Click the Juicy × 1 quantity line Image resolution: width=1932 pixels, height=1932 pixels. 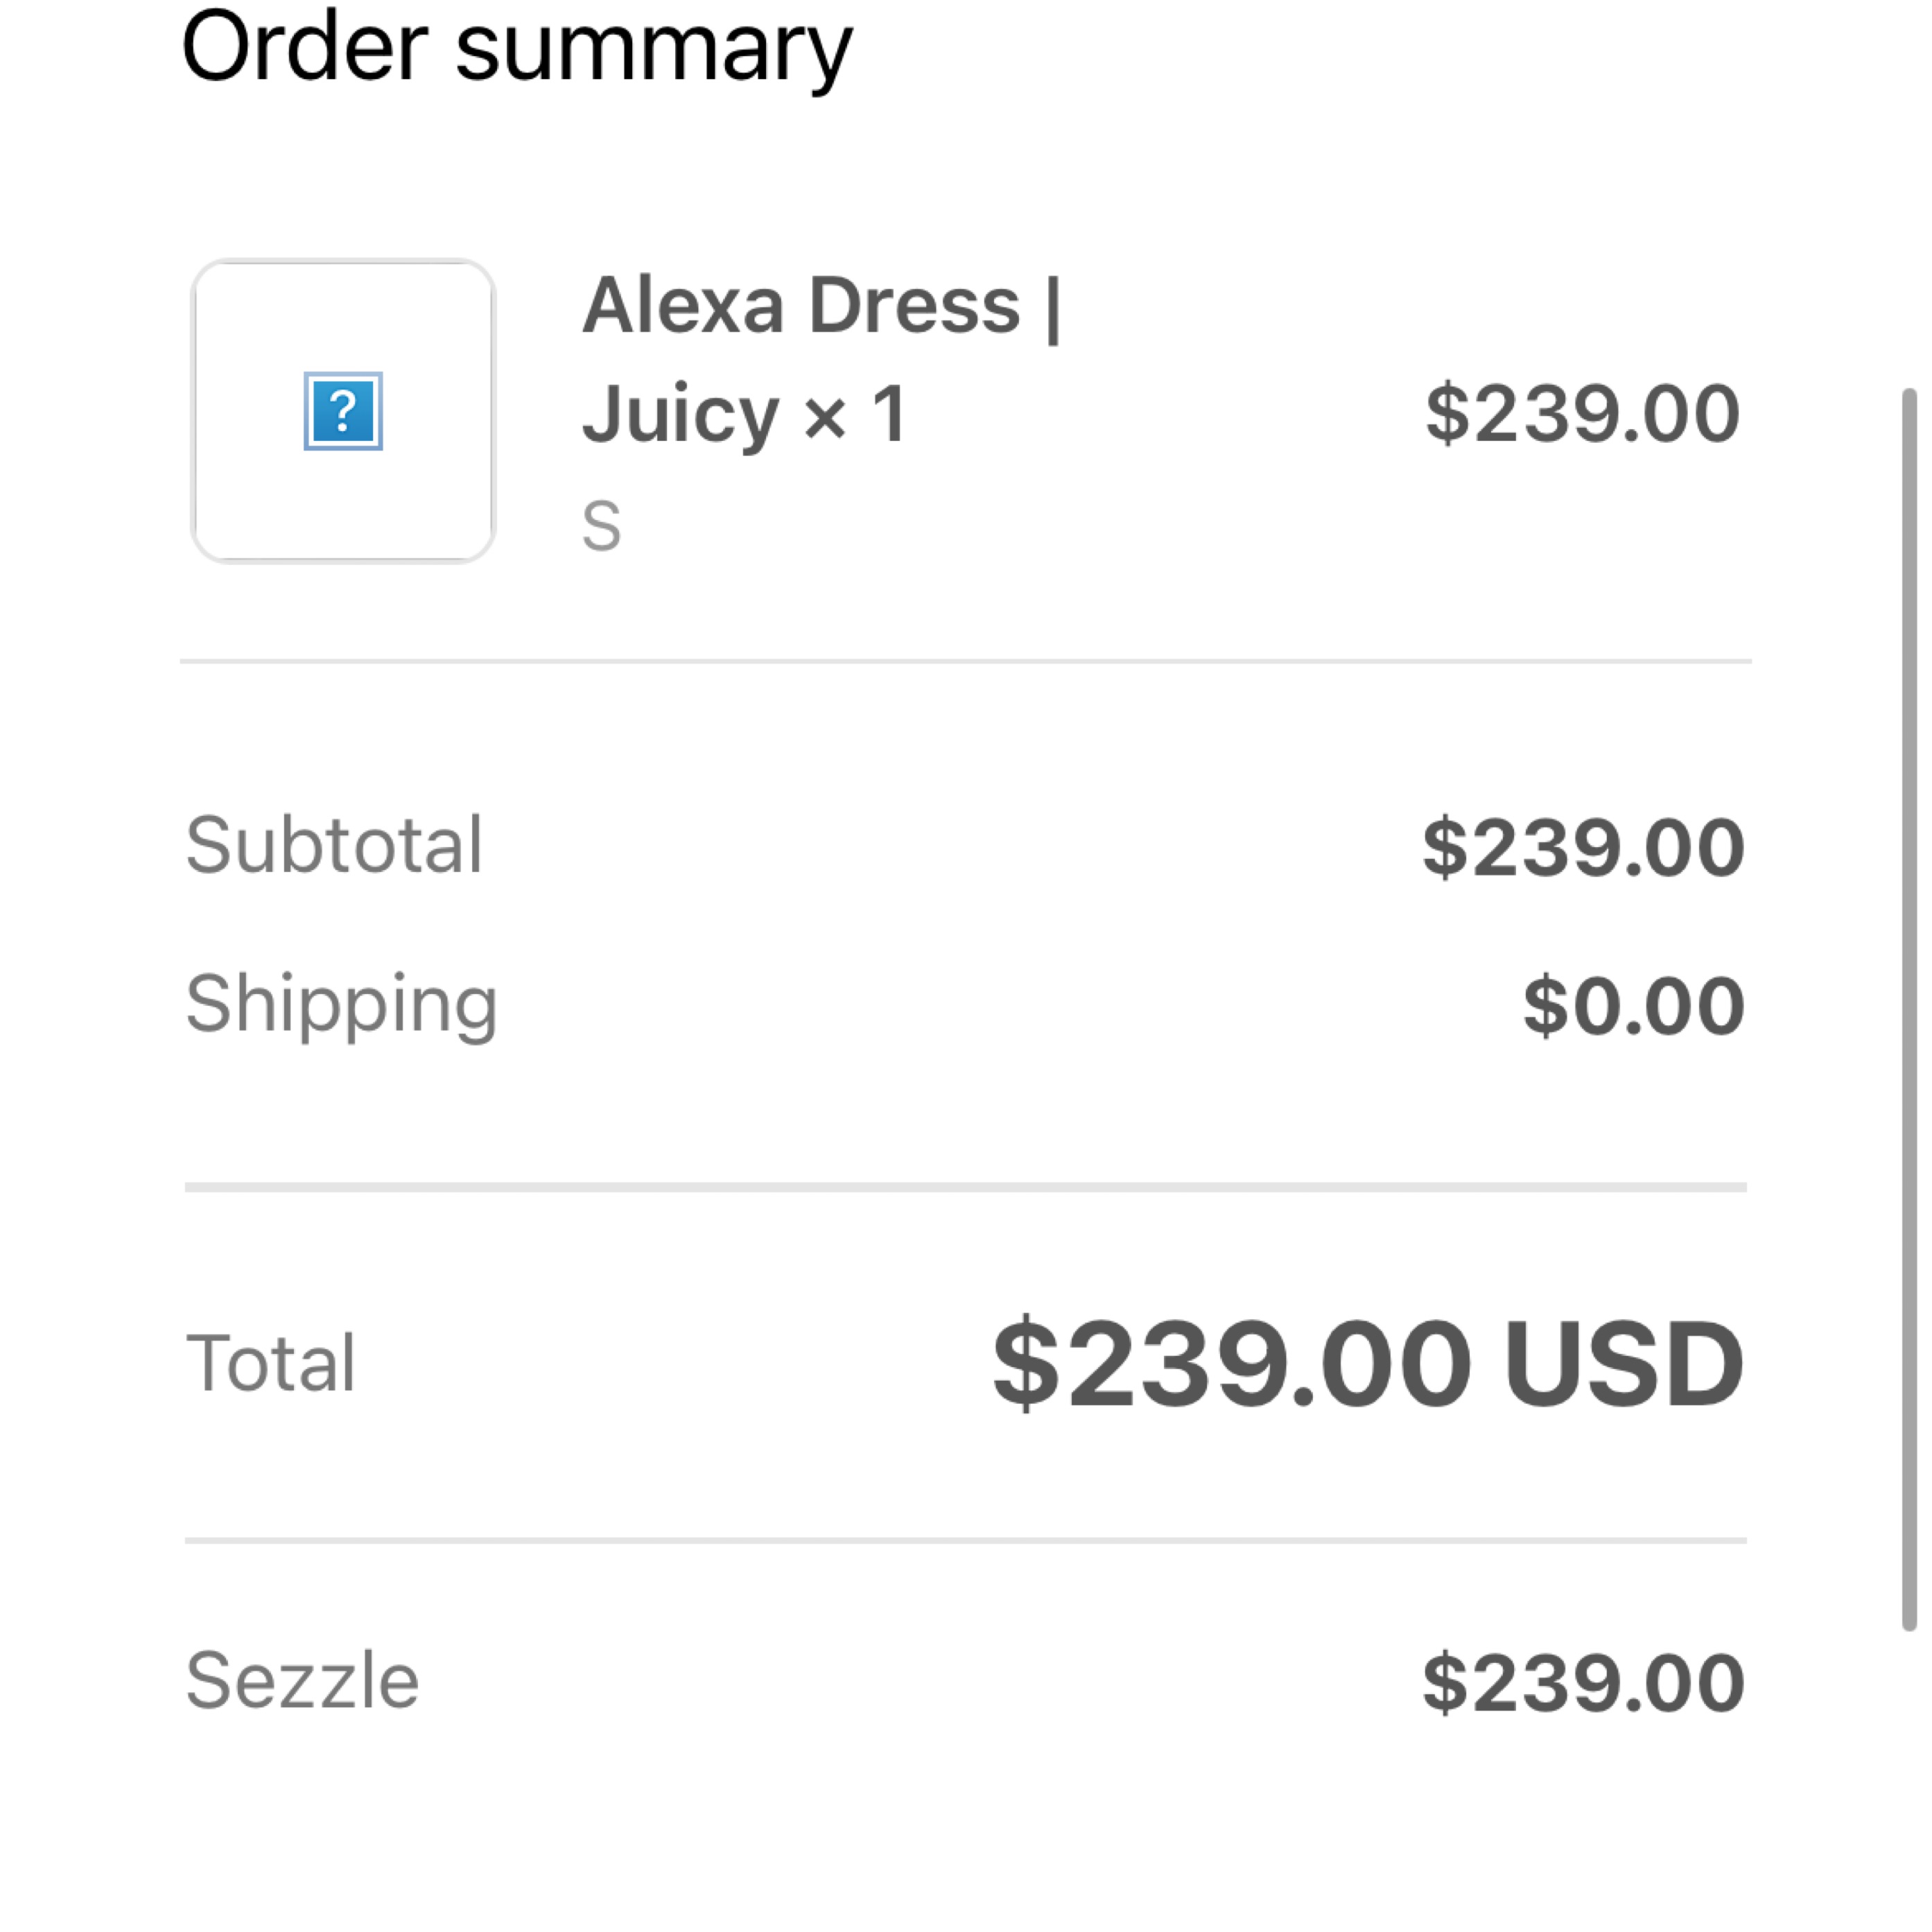click(x=745, y=414)
